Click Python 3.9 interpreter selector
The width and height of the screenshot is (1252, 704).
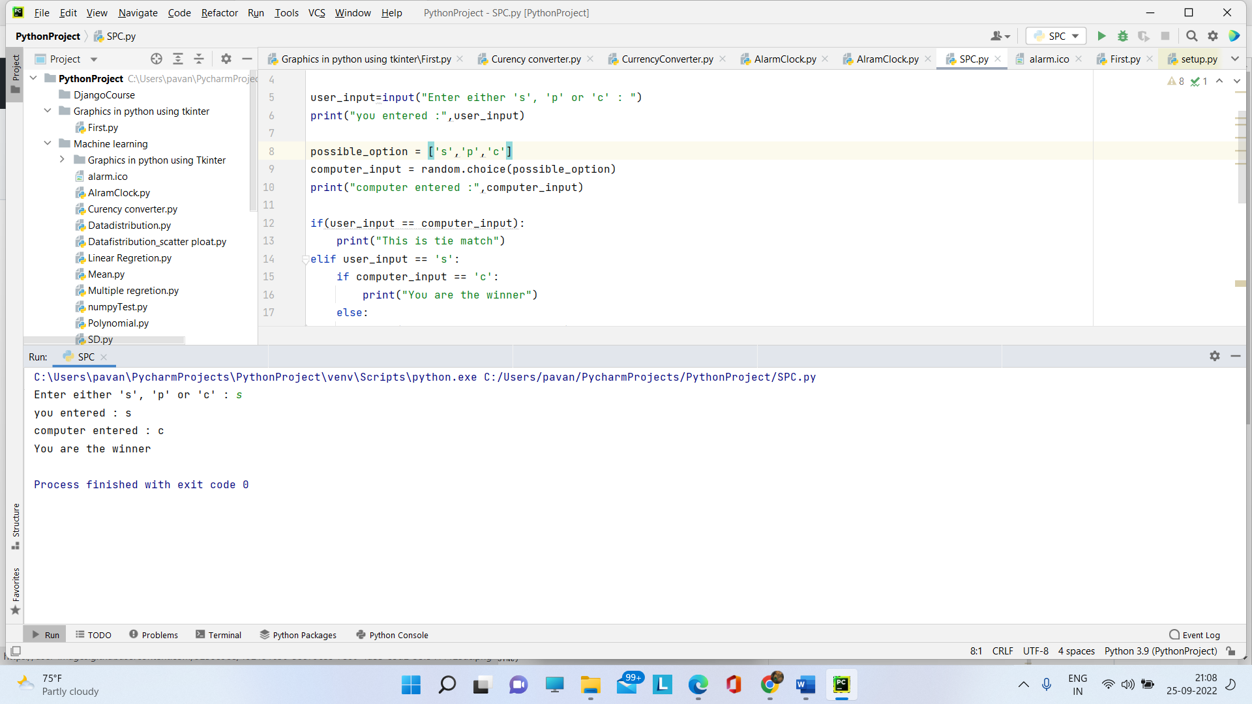pos(1161,651)
